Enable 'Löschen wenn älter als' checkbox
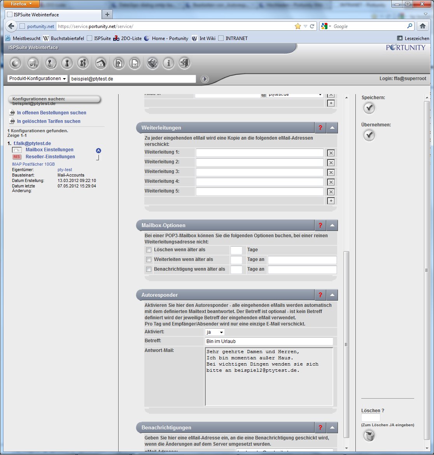Viewport: 434px width, 455px height. [x=149, y=250]
